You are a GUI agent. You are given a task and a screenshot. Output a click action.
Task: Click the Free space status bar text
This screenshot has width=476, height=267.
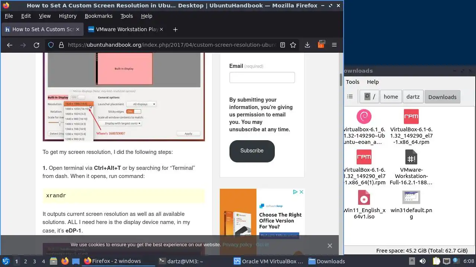422,251
